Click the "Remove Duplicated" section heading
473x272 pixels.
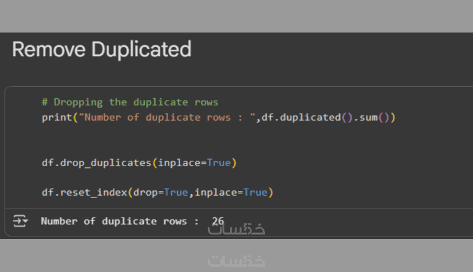click(x=102, y=49)
